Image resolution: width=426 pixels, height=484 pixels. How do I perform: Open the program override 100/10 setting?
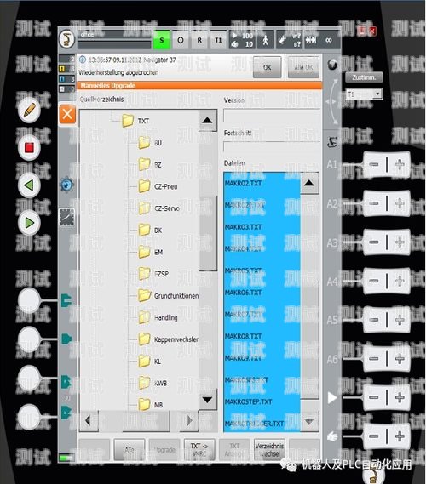click(242, 40)
